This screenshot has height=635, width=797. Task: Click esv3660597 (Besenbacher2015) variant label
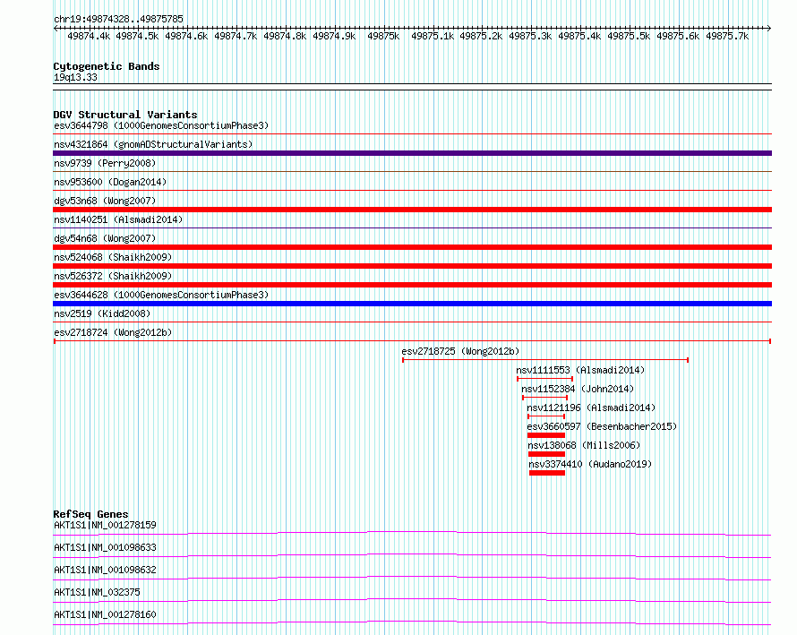tap(603, 426)
